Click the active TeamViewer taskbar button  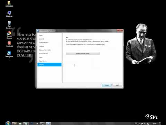(x=48, y=124)
